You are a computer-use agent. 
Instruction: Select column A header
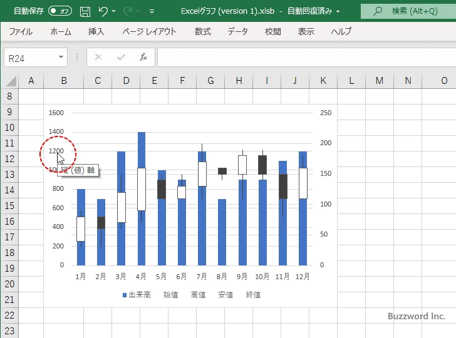tap(31, 81)
